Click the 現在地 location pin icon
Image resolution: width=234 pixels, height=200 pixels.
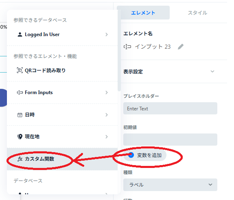coord(20,137)
